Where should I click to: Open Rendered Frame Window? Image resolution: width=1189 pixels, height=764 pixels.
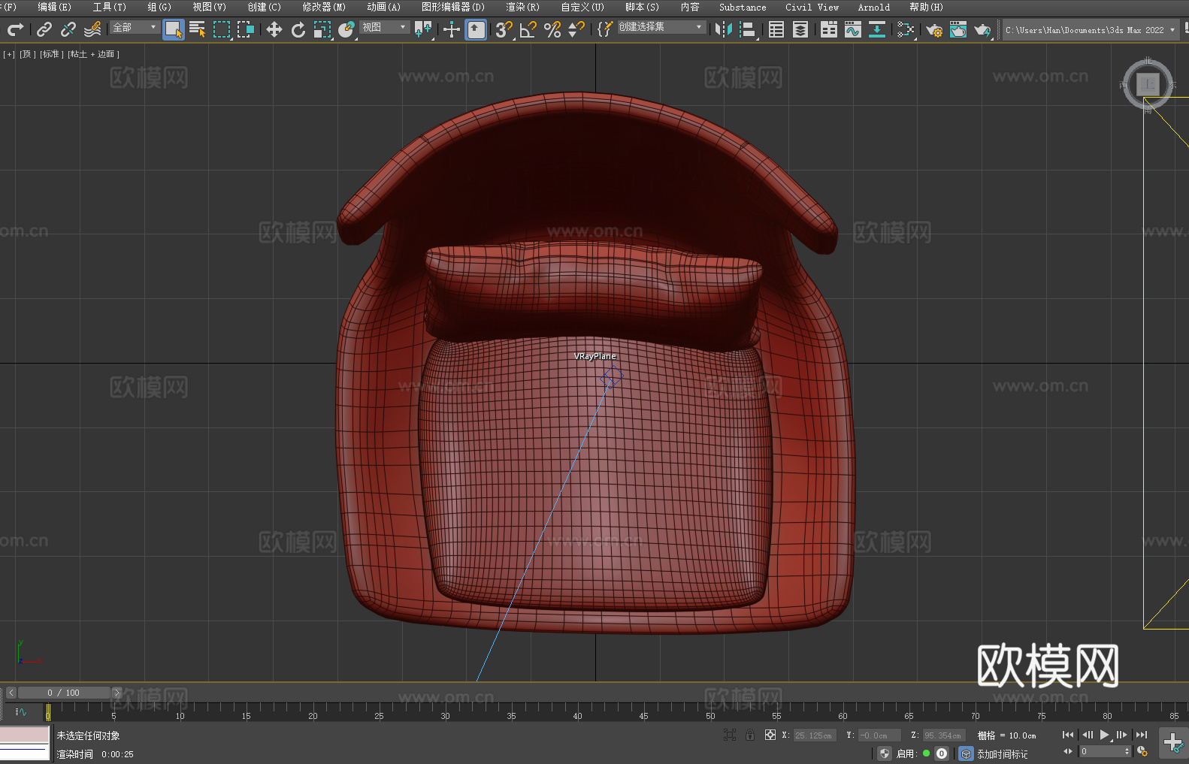point(958,29)
